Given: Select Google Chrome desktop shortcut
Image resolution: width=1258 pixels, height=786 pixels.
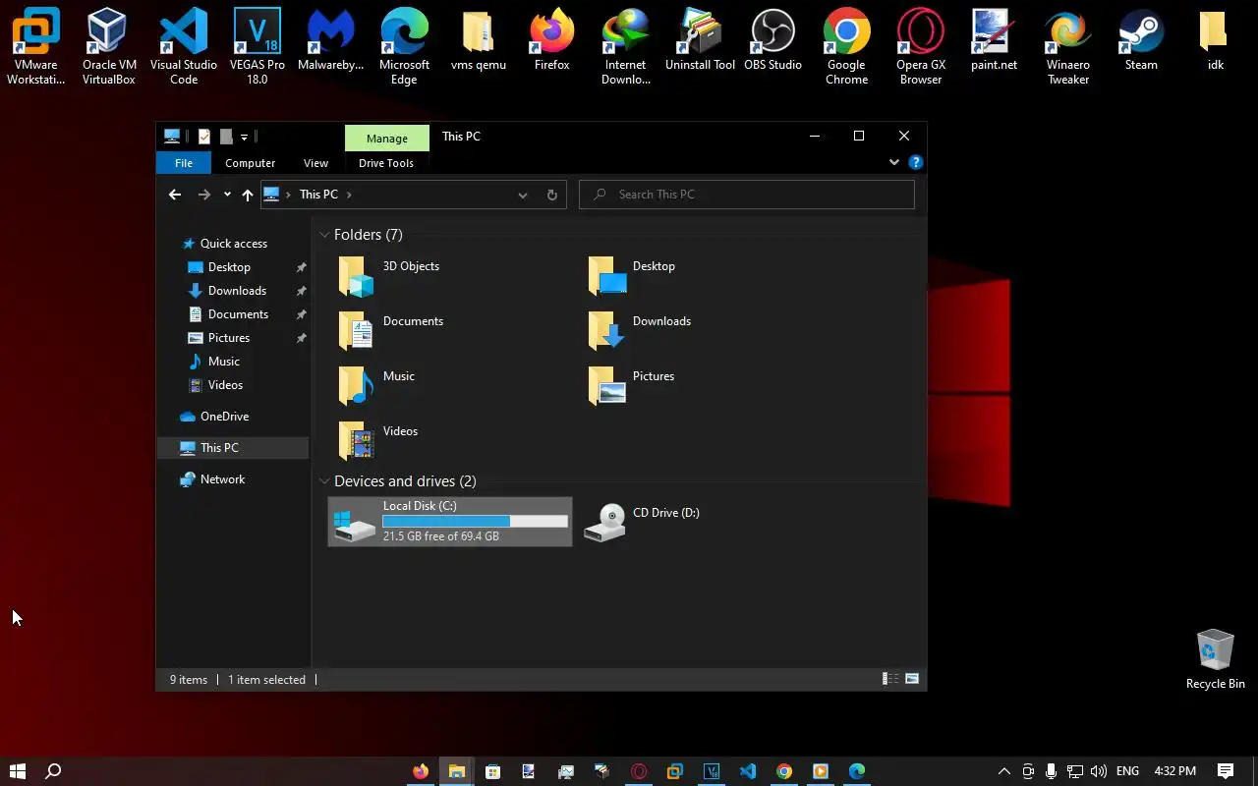Looking at the screenshot, I should point(846,46).
